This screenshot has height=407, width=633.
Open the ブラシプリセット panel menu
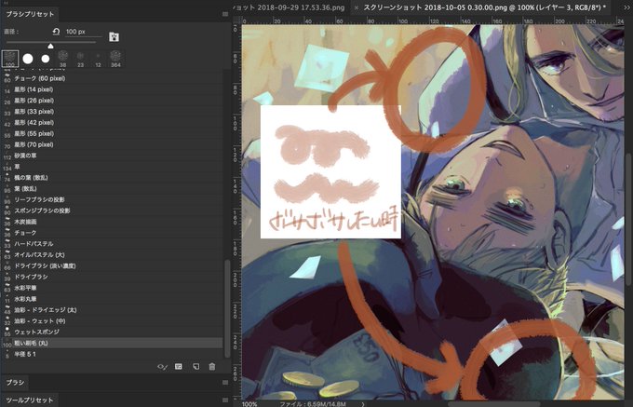coord(225,14)
